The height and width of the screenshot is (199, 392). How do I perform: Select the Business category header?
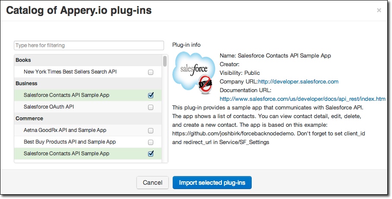(88, 83)
